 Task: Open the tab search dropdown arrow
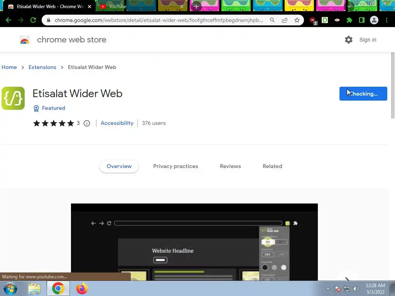[349, 6]
